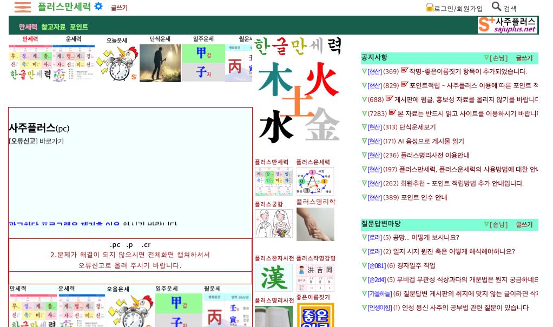The width and height of the screenshot is (553, 327).
Task: Click the 일주운세 甲子 thumbnail
Action: (x=203, y=63)
